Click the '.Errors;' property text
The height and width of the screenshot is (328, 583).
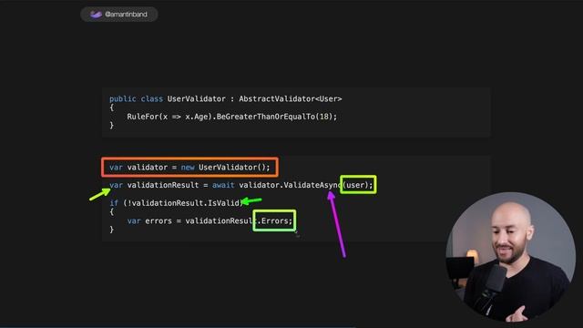click(x=275, y=220)
